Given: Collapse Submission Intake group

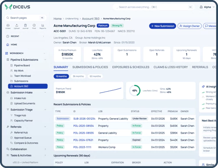Looking at the screenshot, I should [45, 92].
